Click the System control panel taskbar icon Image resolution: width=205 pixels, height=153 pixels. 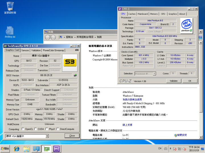tap(36, 149)
